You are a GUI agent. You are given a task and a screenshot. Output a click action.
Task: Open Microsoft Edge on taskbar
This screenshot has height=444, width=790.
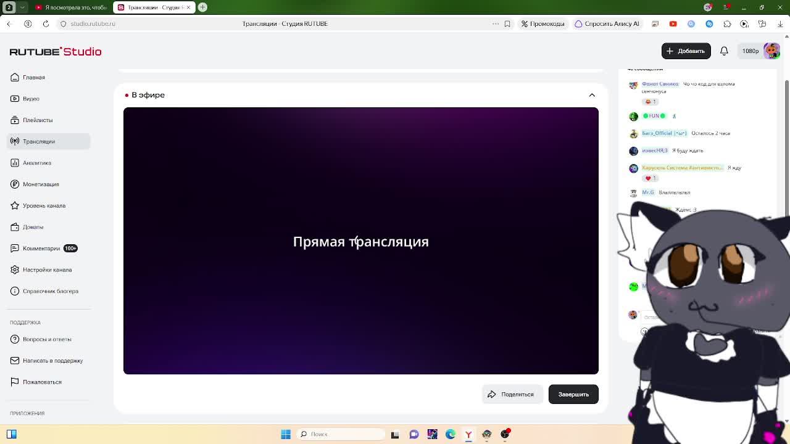[x=451, y=434]
